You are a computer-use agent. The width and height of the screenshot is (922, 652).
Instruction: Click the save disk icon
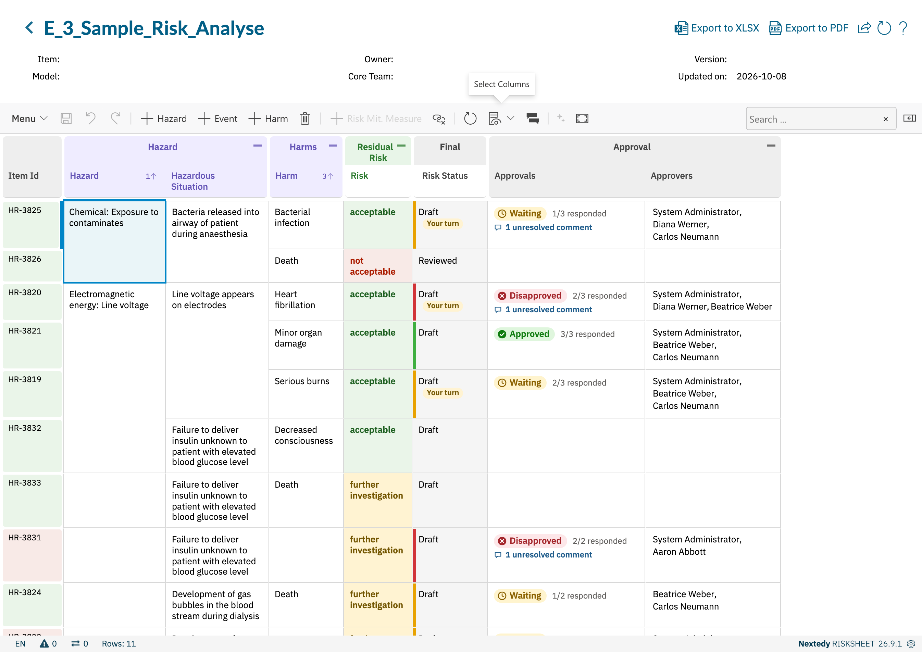coord(66,118)
